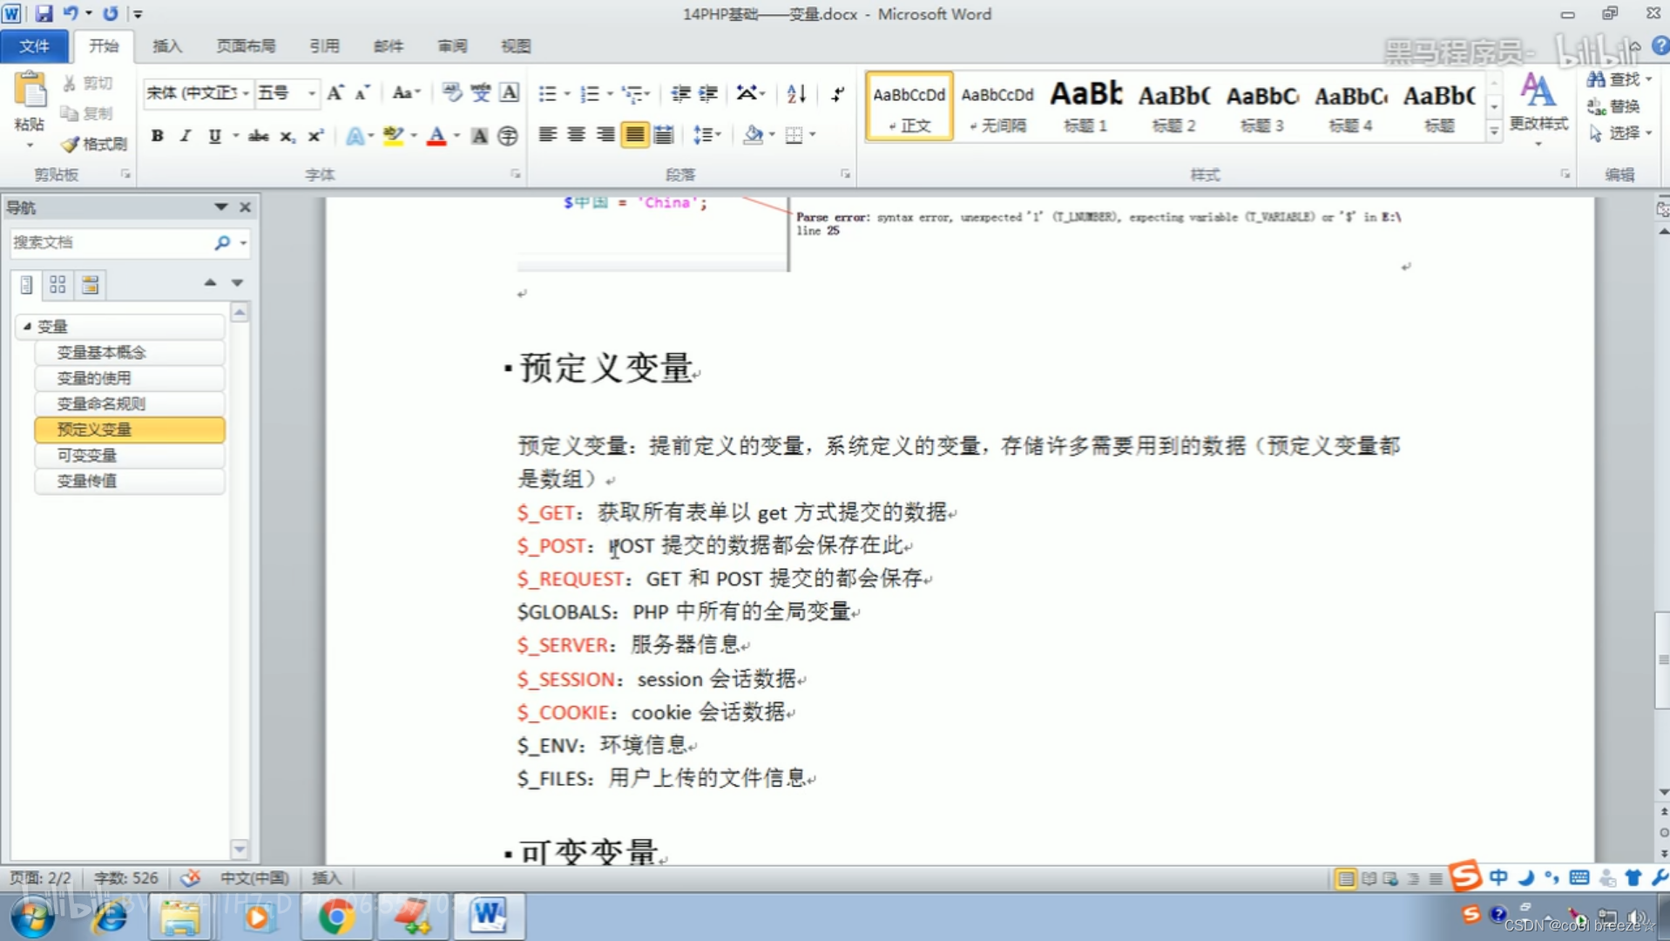Open the Paragraph dialog launcher

tap(845, 174)
